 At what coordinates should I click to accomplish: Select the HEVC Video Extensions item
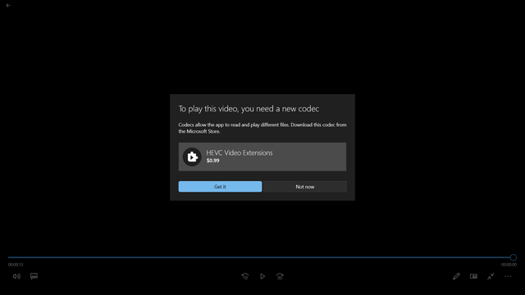(262, 157)
